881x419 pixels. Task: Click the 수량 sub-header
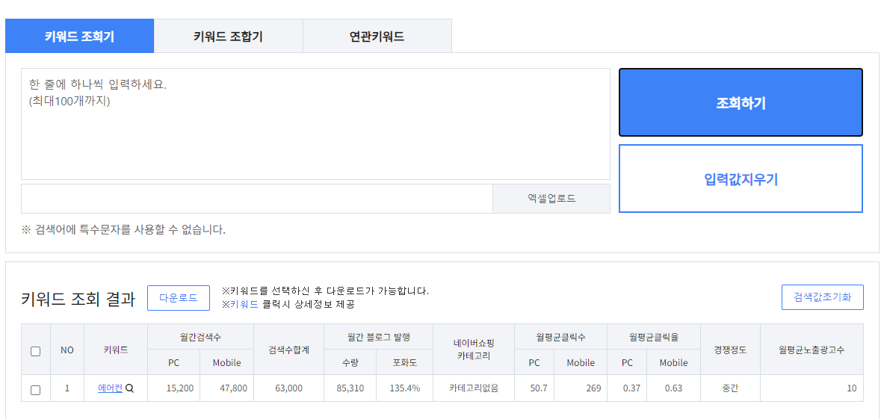tap(350, 363)
